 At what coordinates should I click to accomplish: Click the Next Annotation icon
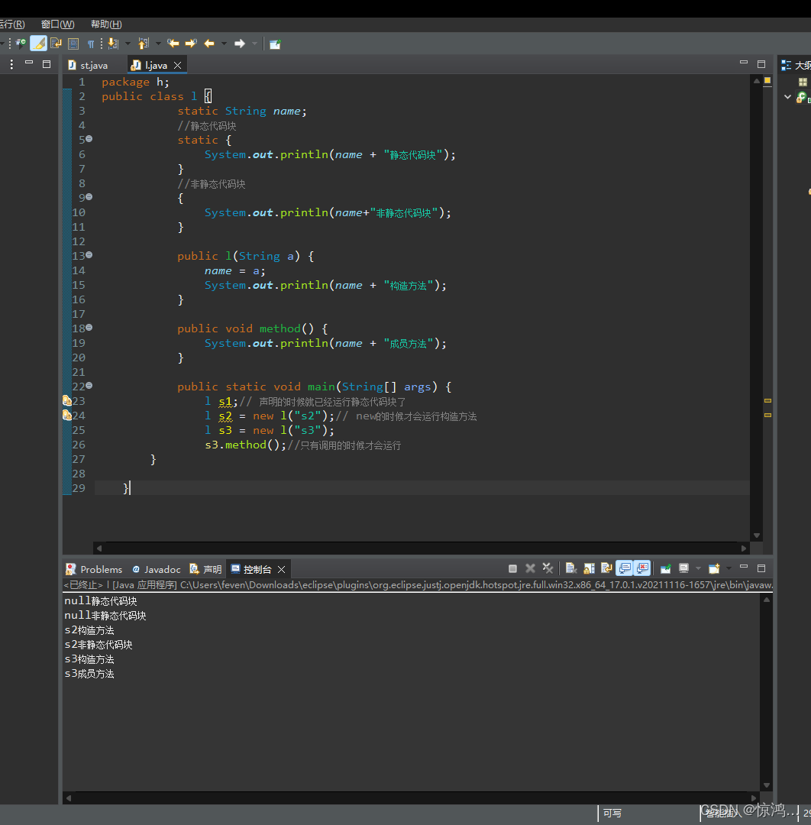pyautogui.click(x=113, y=44)
